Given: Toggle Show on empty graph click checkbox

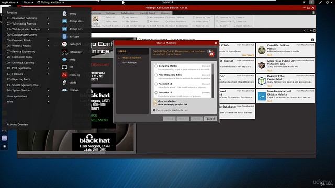Looking at the screenshot, I should [x=155, y=104].
